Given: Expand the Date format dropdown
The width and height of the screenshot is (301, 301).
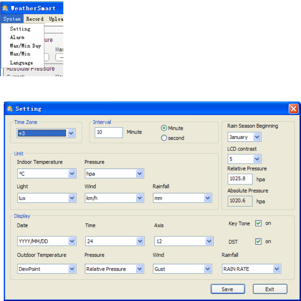Looking at the screenshot, I should point(72,241).
